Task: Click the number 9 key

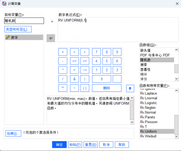Action: (x=117, y=52)
